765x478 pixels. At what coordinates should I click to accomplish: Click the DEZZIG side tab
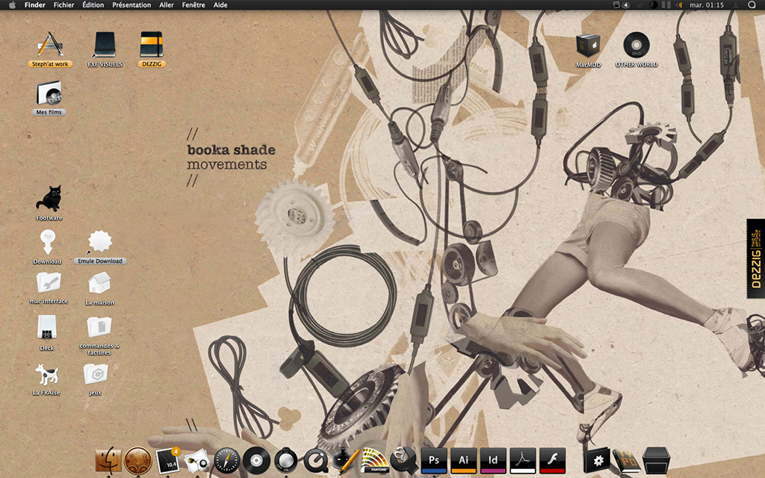[x=755, y=258]
